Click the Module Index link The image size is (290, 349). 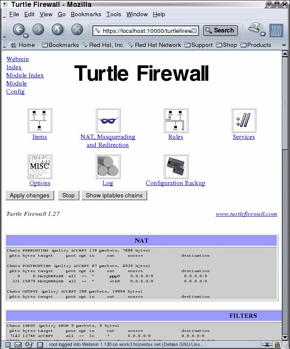tap(25, 75)
